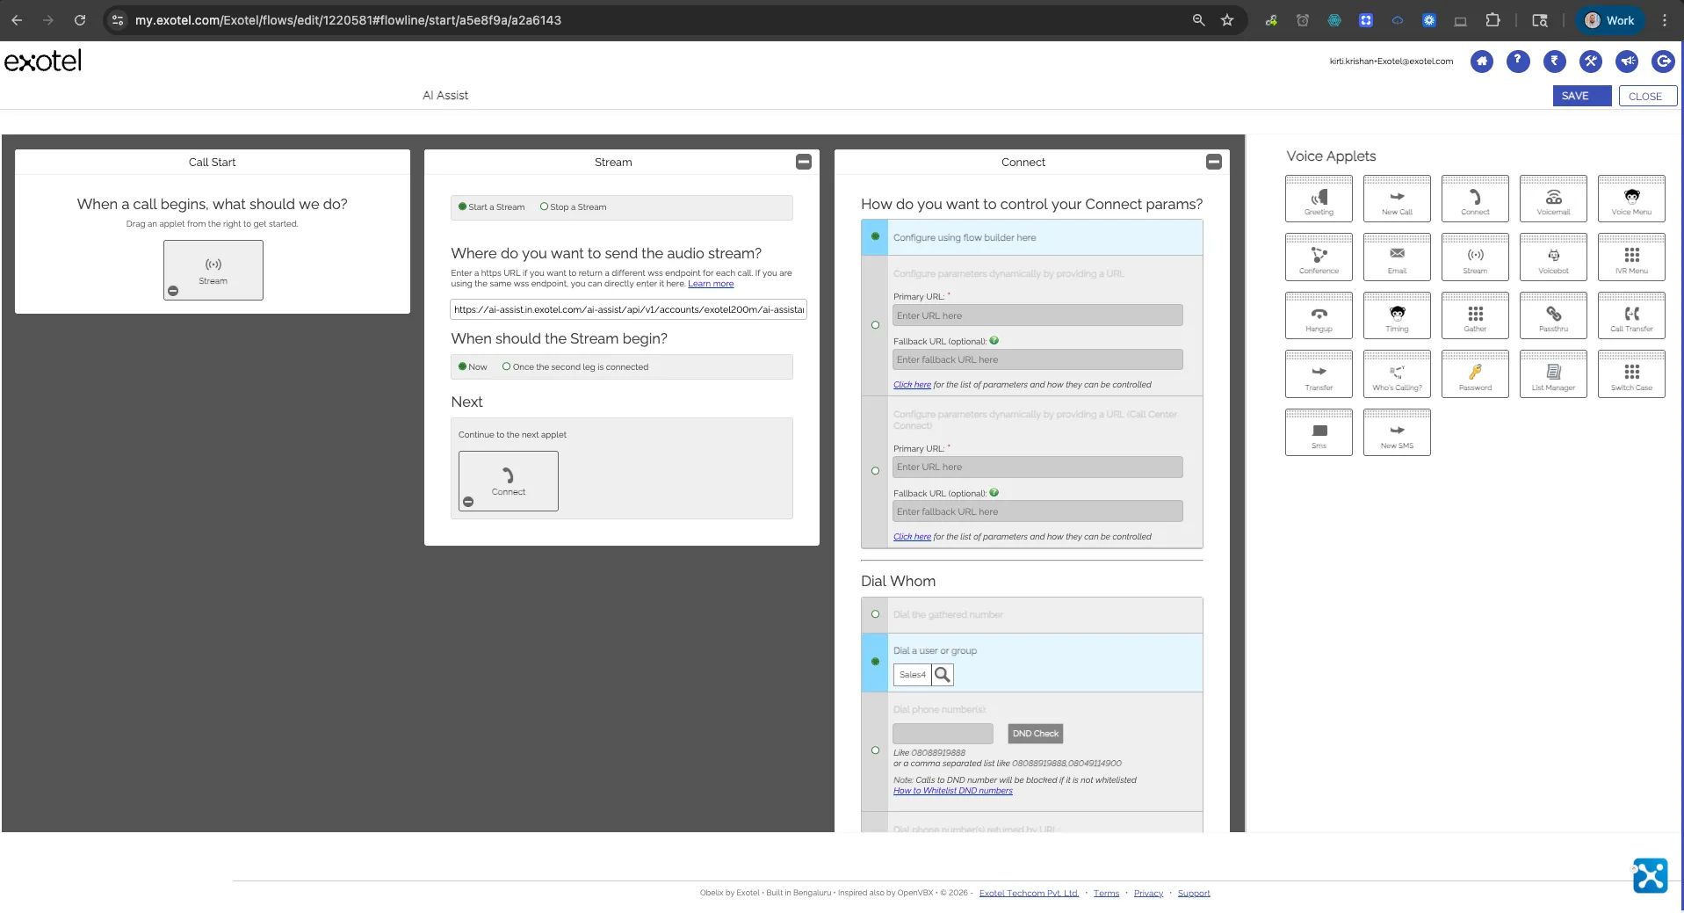This screenshot has width=1684, height=913.
Task: Collapse the Connect applet panel
Action: [x=1214, y=162]
